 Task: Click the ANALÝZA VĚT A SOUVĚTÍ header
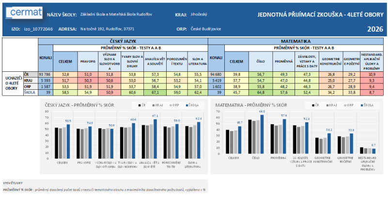tap(155, 62)
